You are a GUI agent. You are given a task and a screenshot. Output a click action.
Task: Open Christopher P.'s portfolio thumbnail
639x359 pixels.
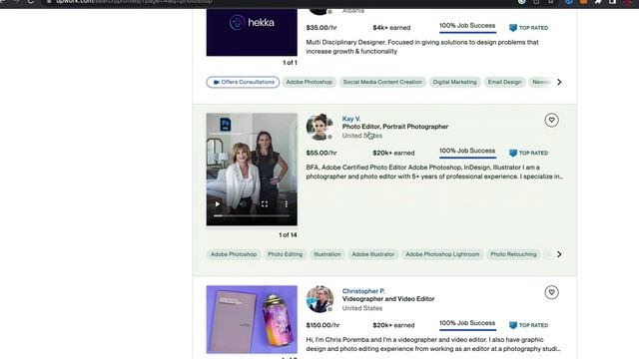(x=252, y=319)
